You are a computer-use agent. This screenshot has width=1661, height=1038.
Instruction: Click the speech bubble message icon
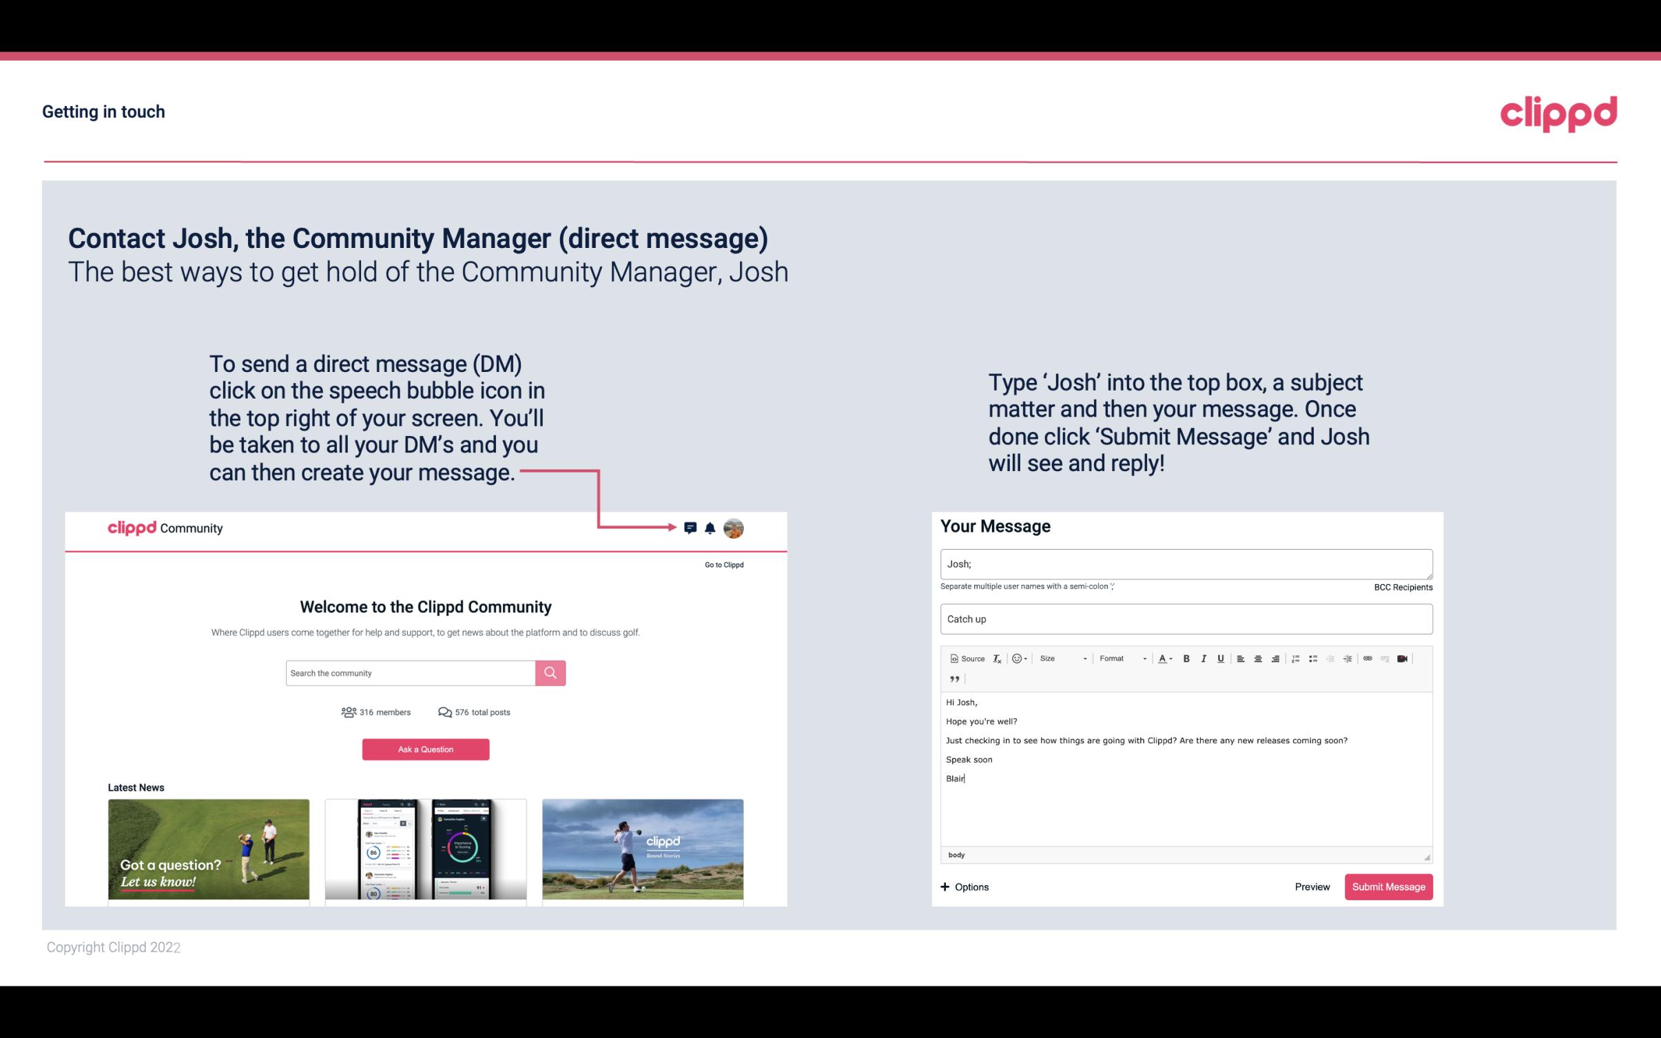[691, 528]
